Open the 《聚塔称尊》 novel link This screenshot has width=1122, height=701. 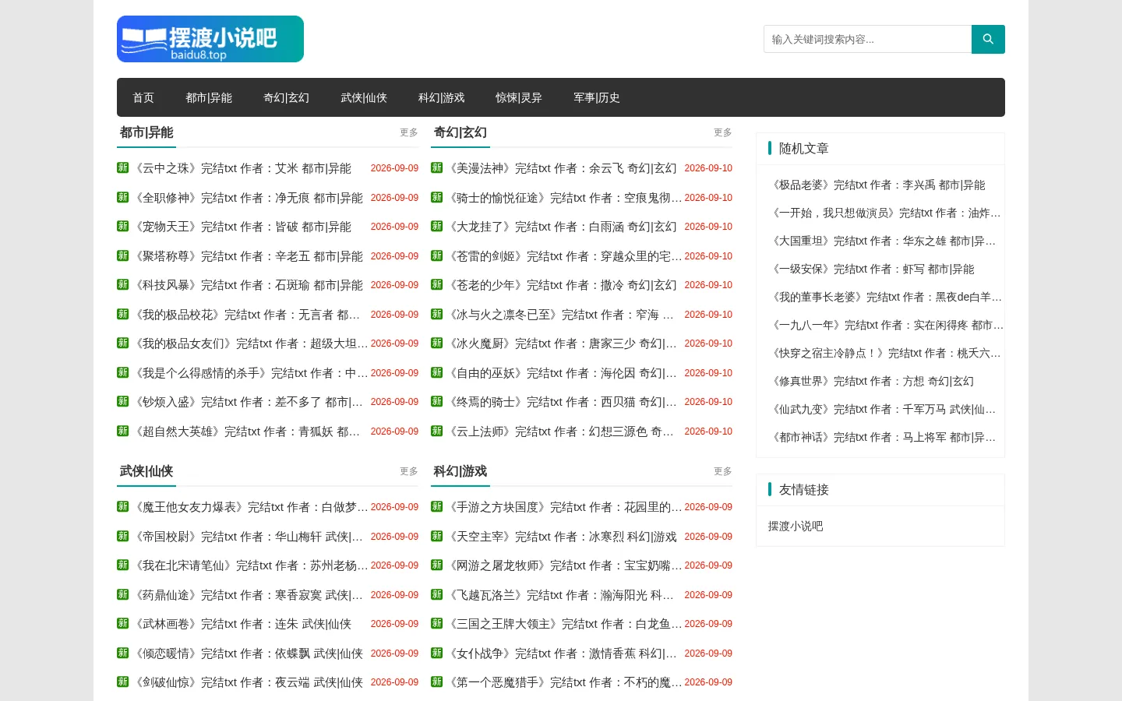pyautogui.click(x=249, y=256)
